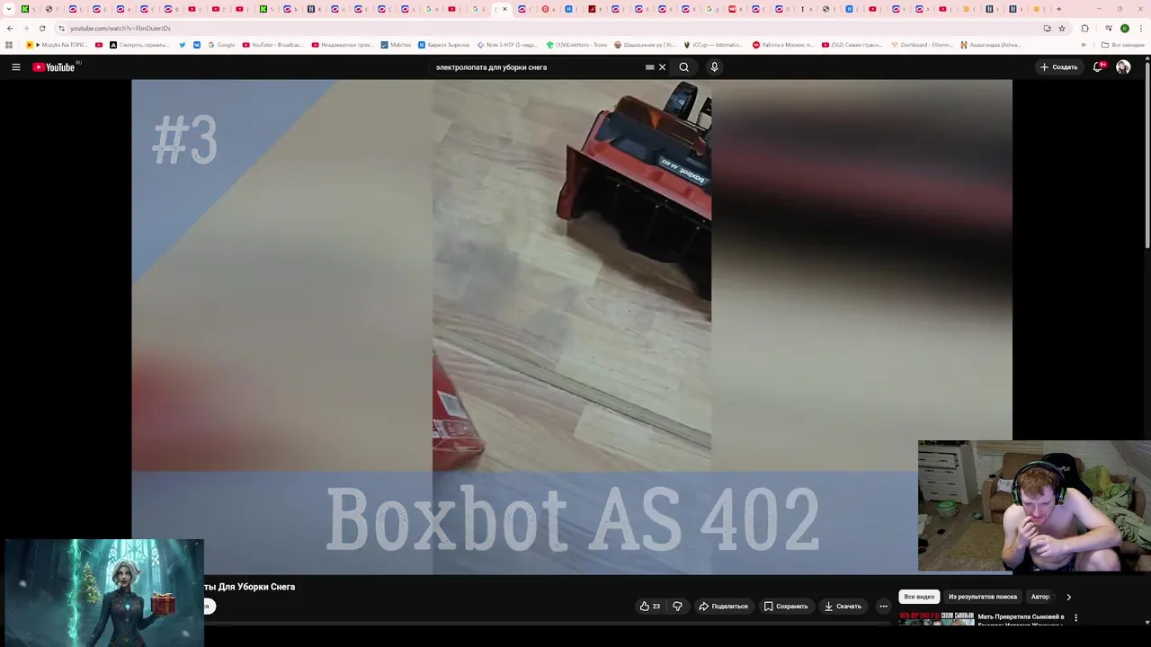Select the Из результатов поиска chip
This screenshot has height=647, width=1151.
tap(983, 597)
